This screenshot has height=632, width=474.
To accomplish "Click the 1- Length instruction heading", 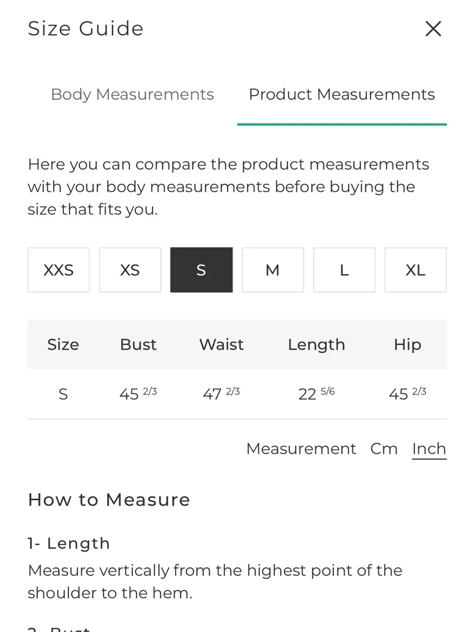I will [x=69, y=543].
